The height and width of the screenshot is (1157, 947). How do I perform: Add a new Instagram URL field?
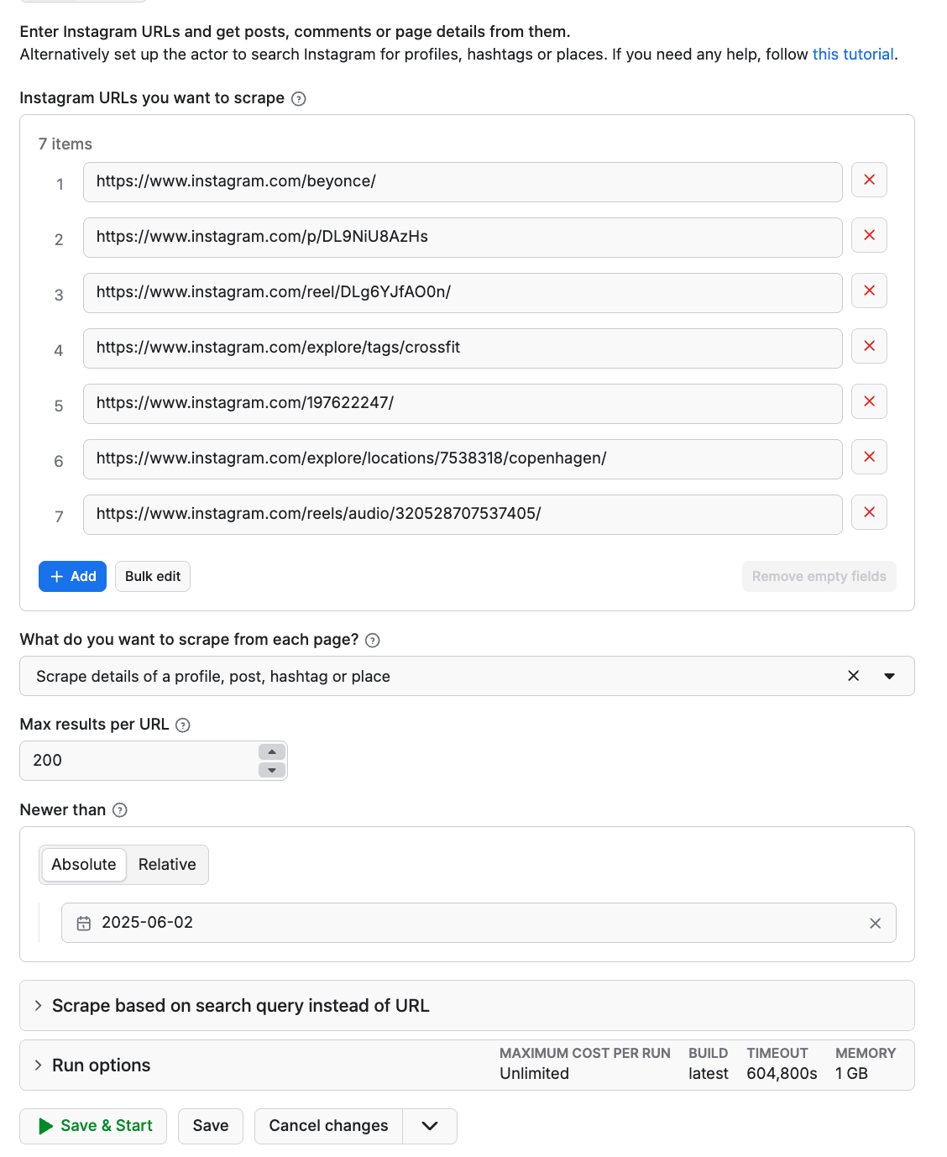72,576
